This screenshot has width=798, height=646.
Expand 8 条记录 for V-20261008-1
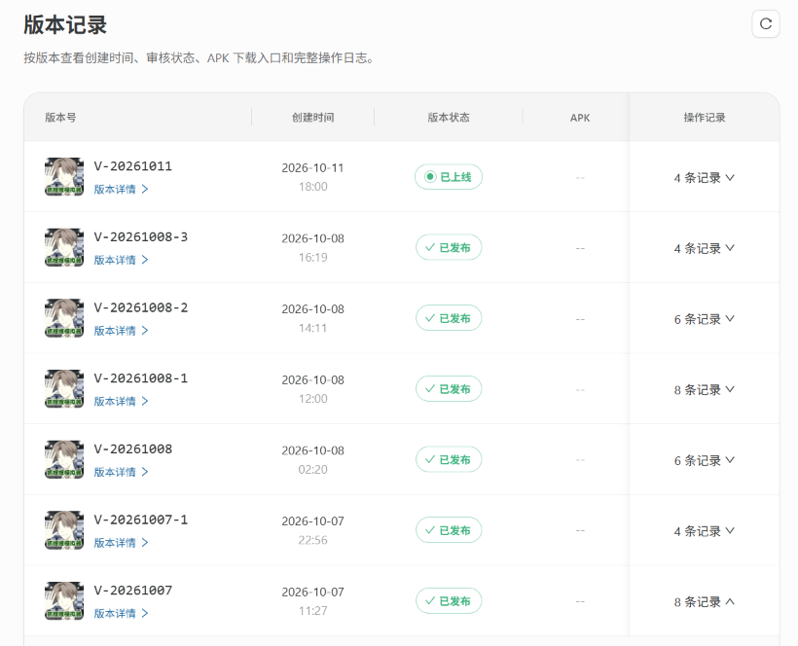point(705,389)
